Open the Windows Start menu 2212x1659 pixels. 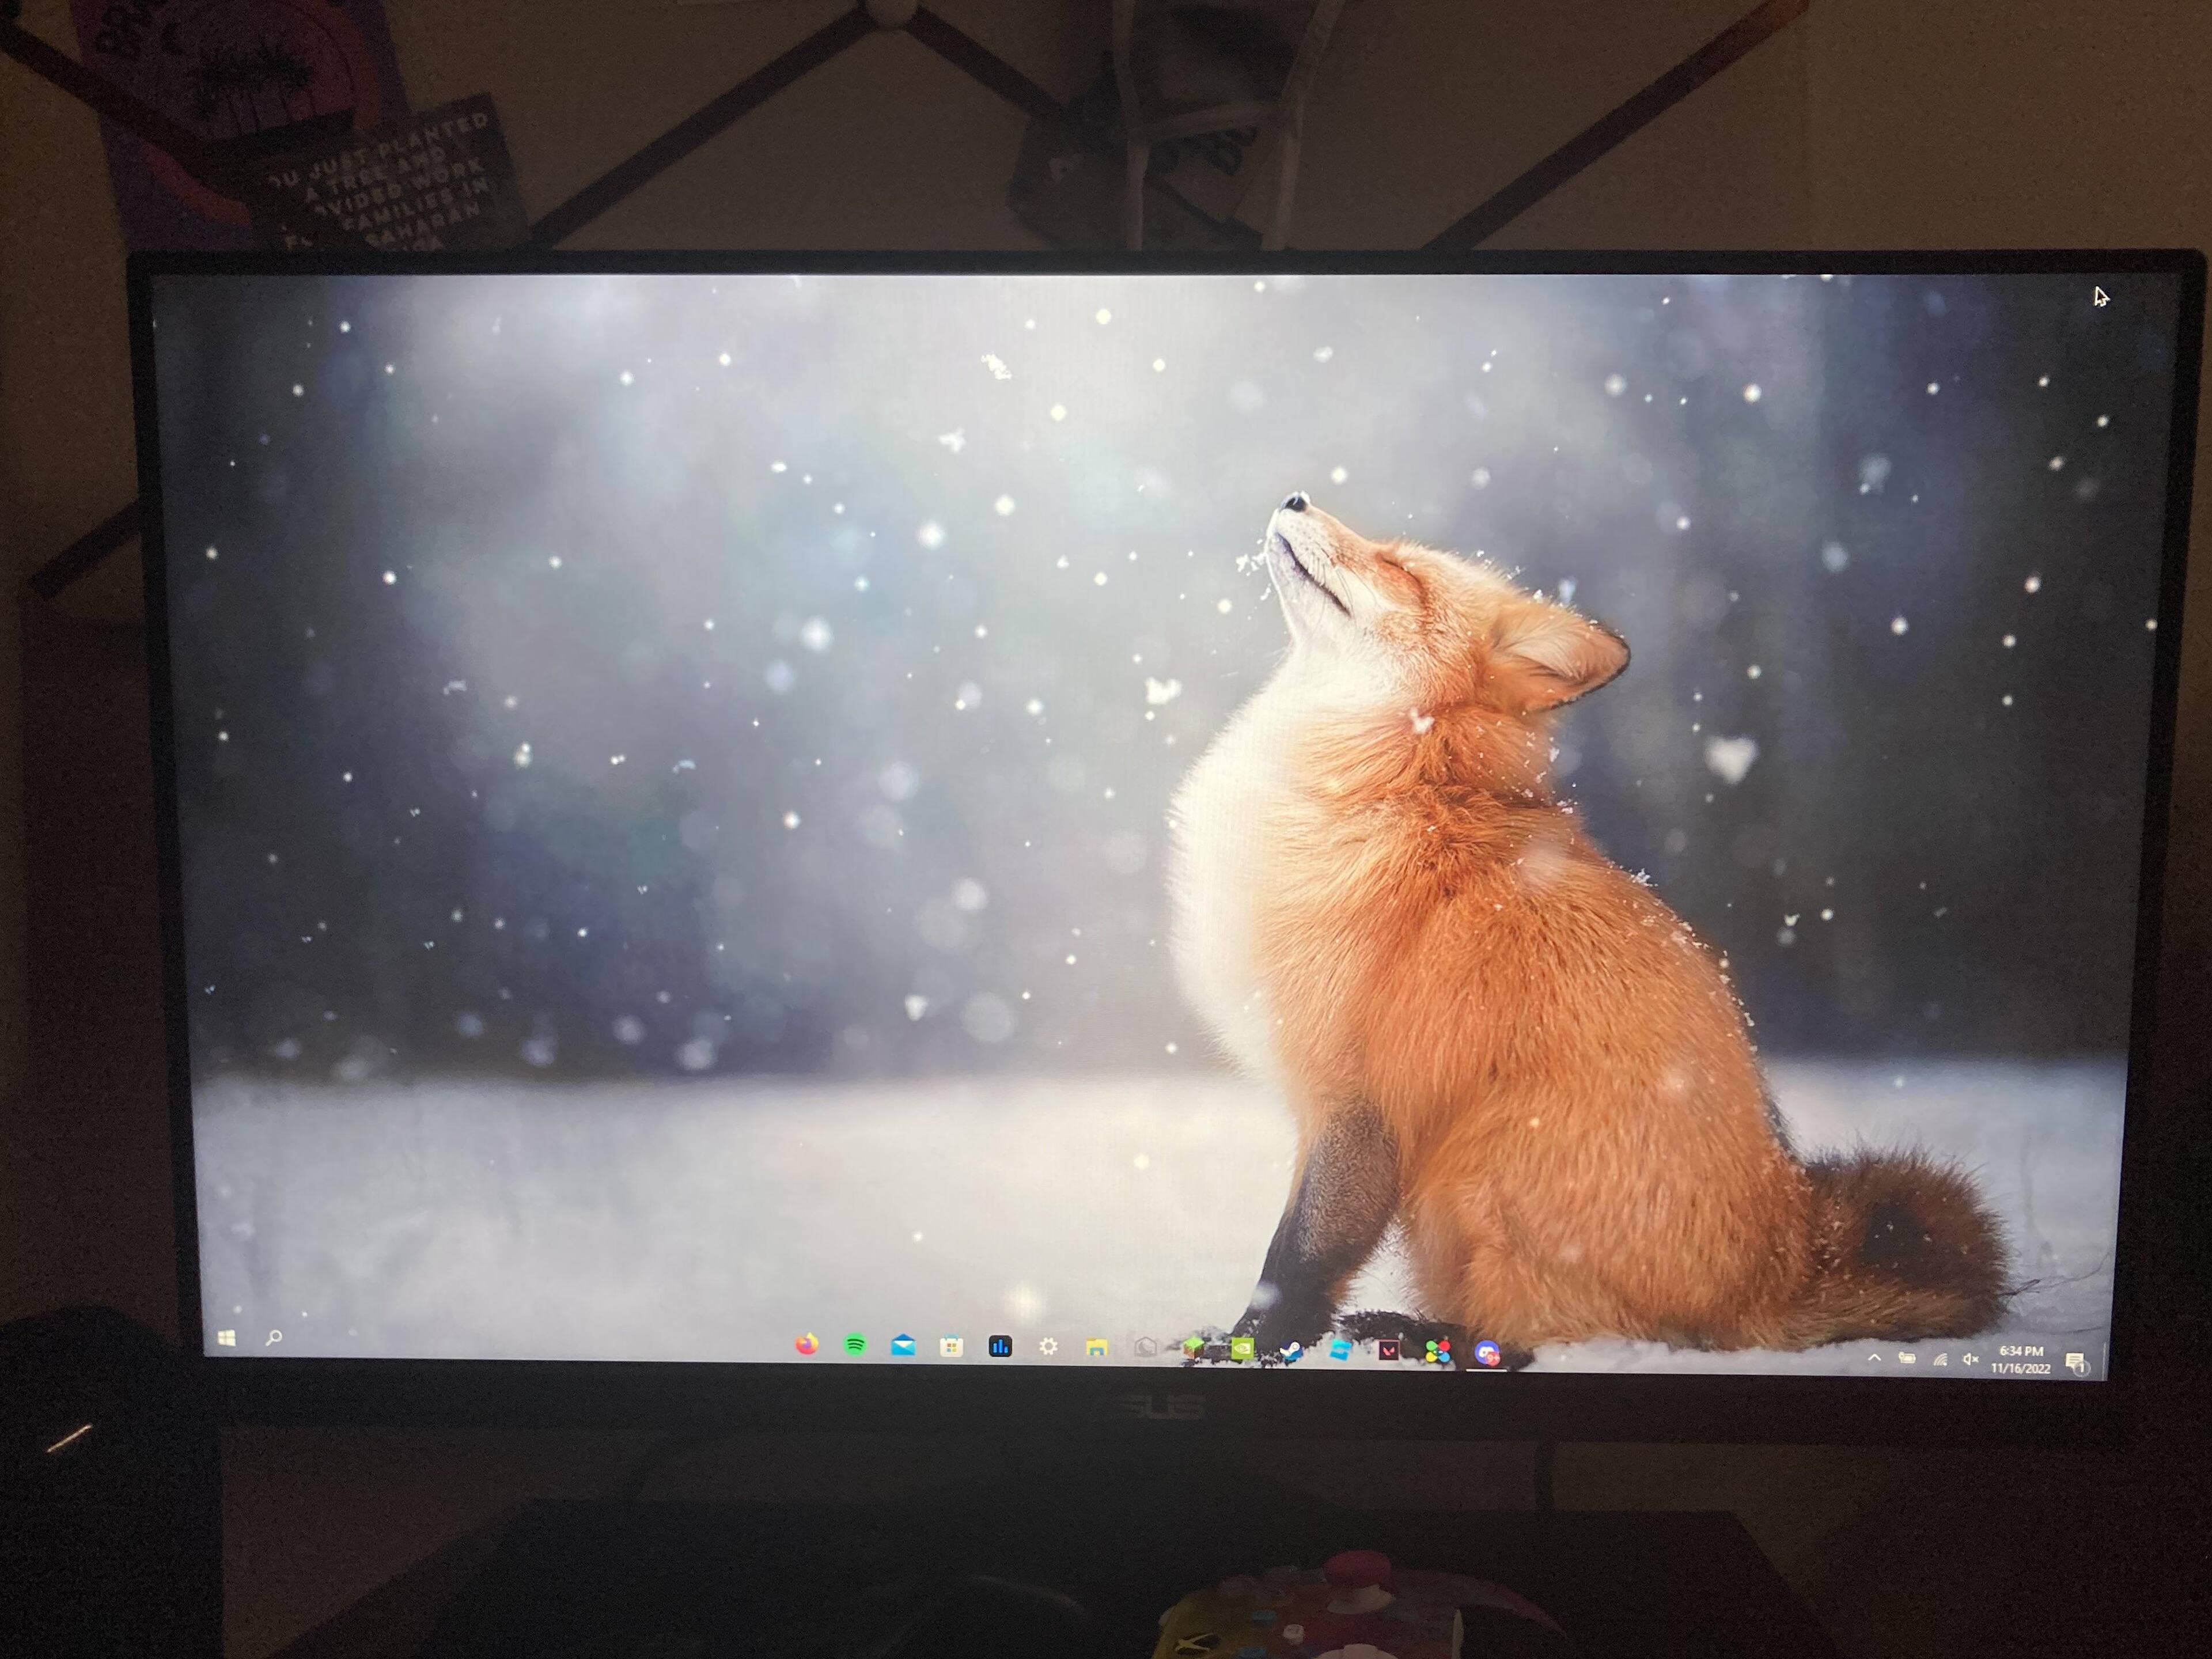pos(227,1338)
